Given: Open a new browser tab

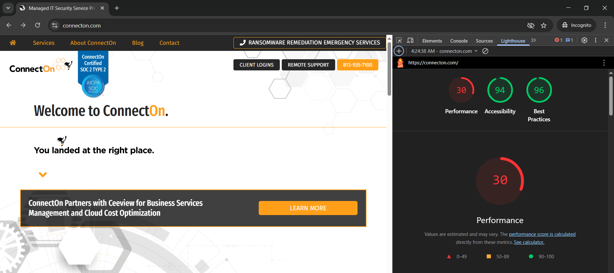Looking at the screenshot, I should coord(117,8).
